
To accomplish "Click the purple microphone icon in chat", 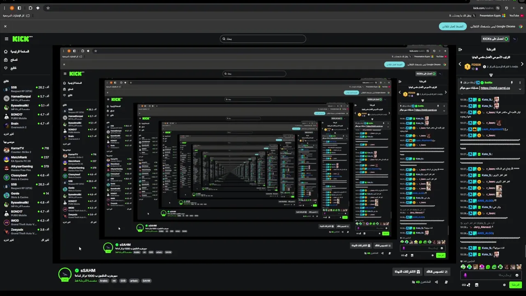I will tap(466, 275).
